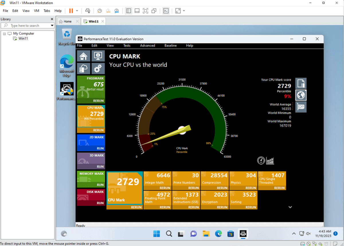The width and height of the screenshot is (344, 246).
Task: Switch to the gauge dial view icon
Action: [261, 160]
